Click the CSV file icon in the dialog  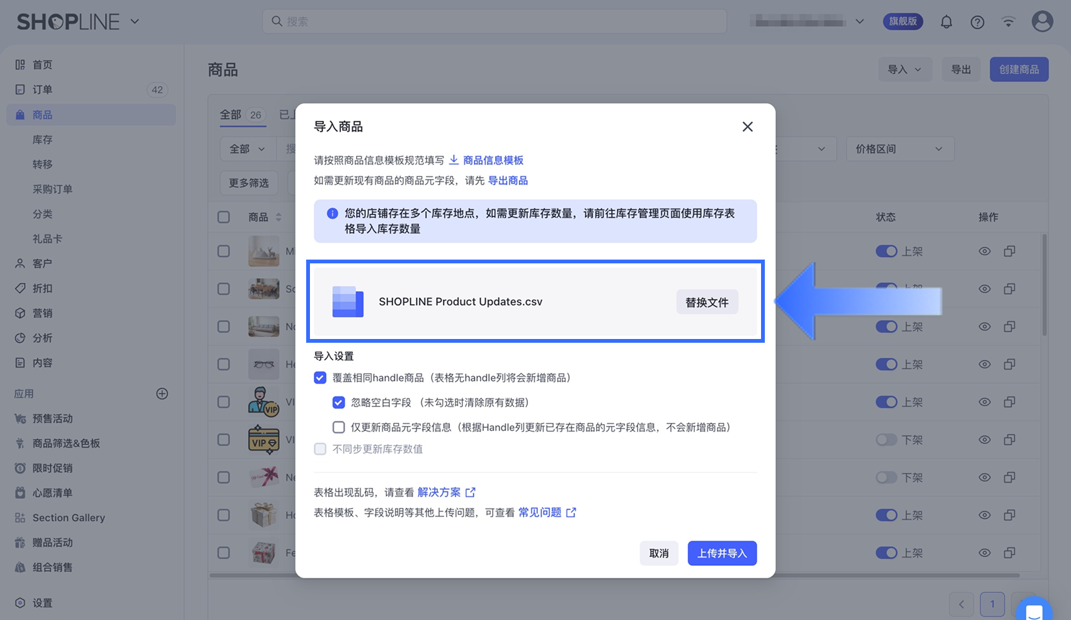click(x=348, y=302)
